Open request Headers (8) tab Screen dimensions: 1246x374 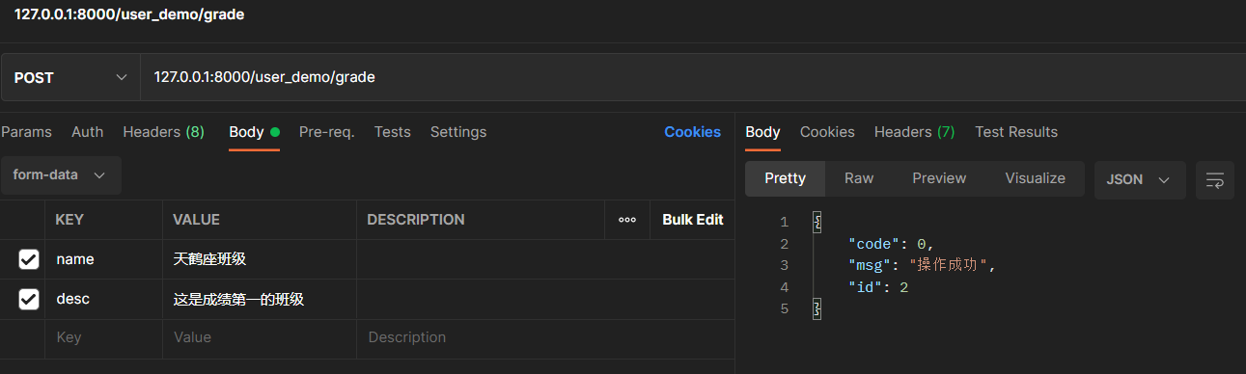pos(164,132)
